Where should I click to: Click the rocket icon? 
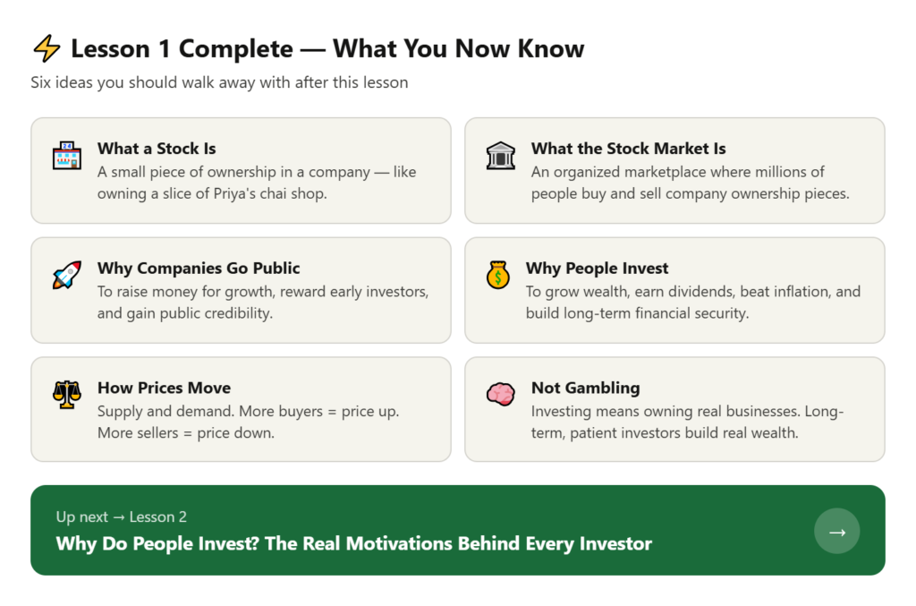pos(66,275)
